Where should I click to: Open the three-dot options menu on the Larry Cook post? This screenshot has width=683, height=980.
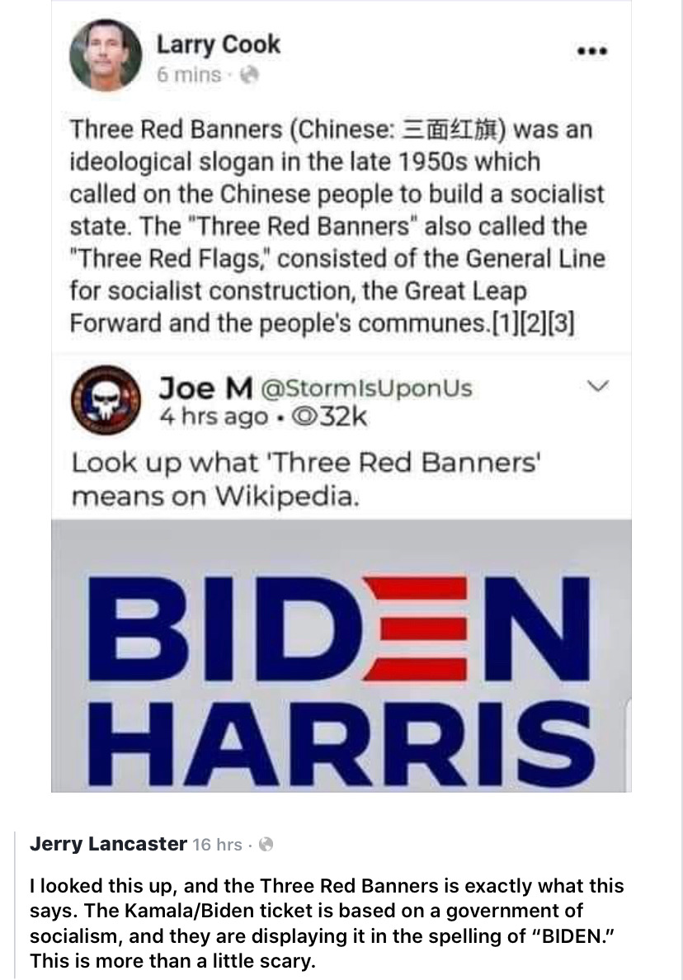(591, 50)
